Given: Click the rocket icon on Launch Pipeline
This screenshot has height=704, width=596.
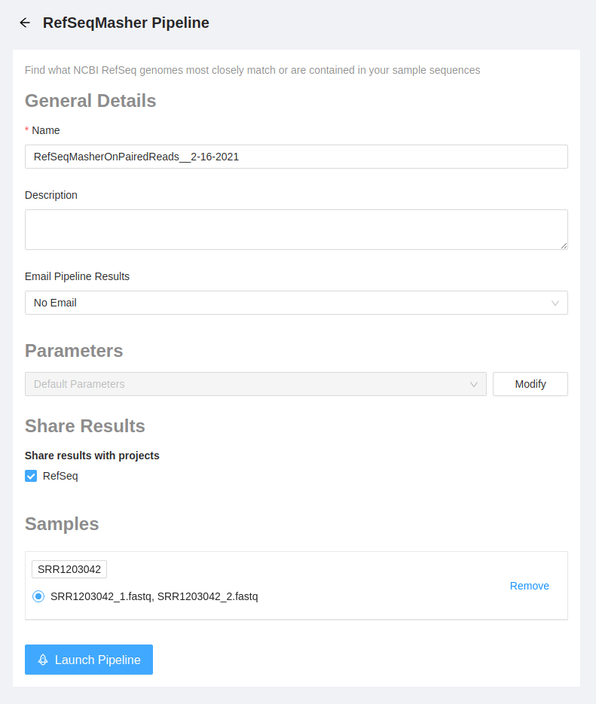Looking at the screenshot, I should point(43,660).
